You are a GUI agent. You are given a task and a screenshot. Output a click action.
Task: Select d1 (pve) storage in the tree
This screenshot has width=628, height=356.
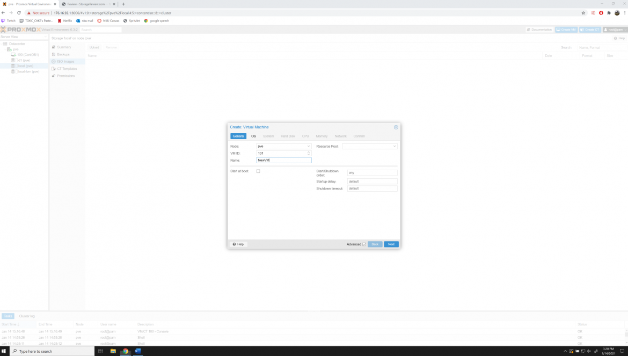click(24, 60)
